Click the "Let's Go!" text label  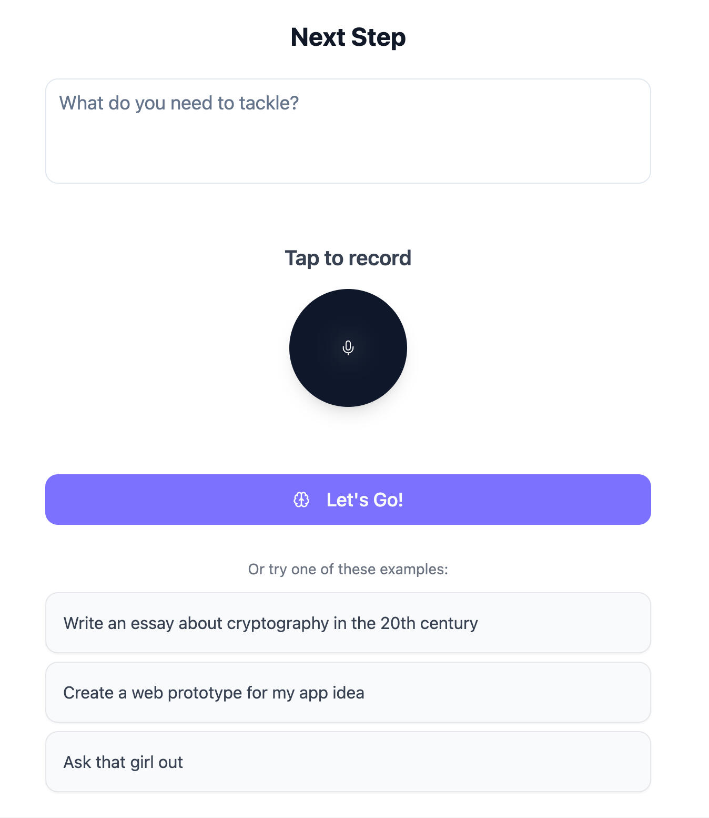point(364,500)
